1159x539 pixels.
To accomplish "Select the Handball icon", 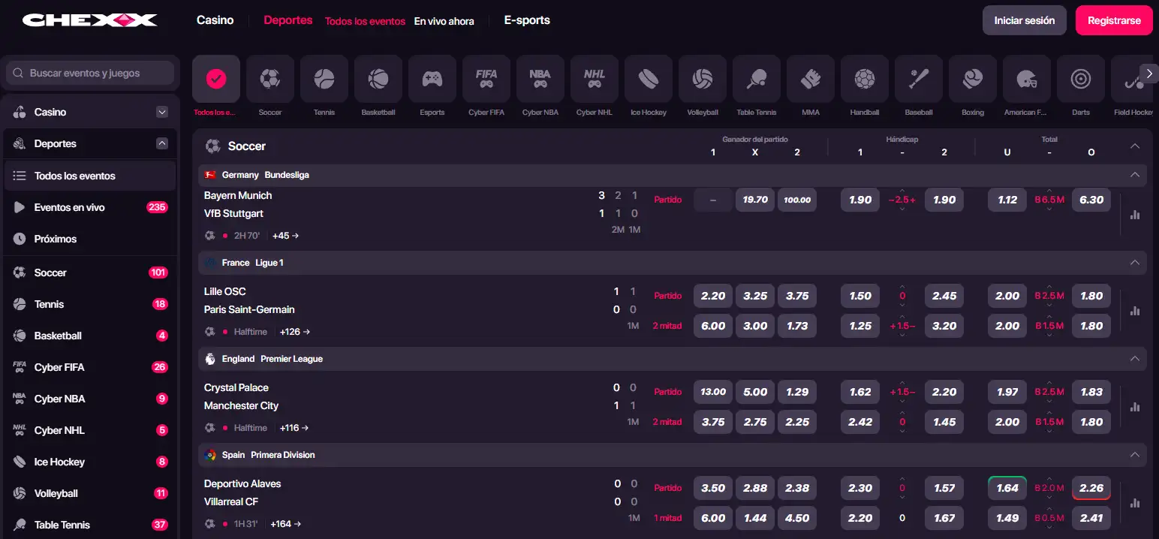I will pos(865,79).
